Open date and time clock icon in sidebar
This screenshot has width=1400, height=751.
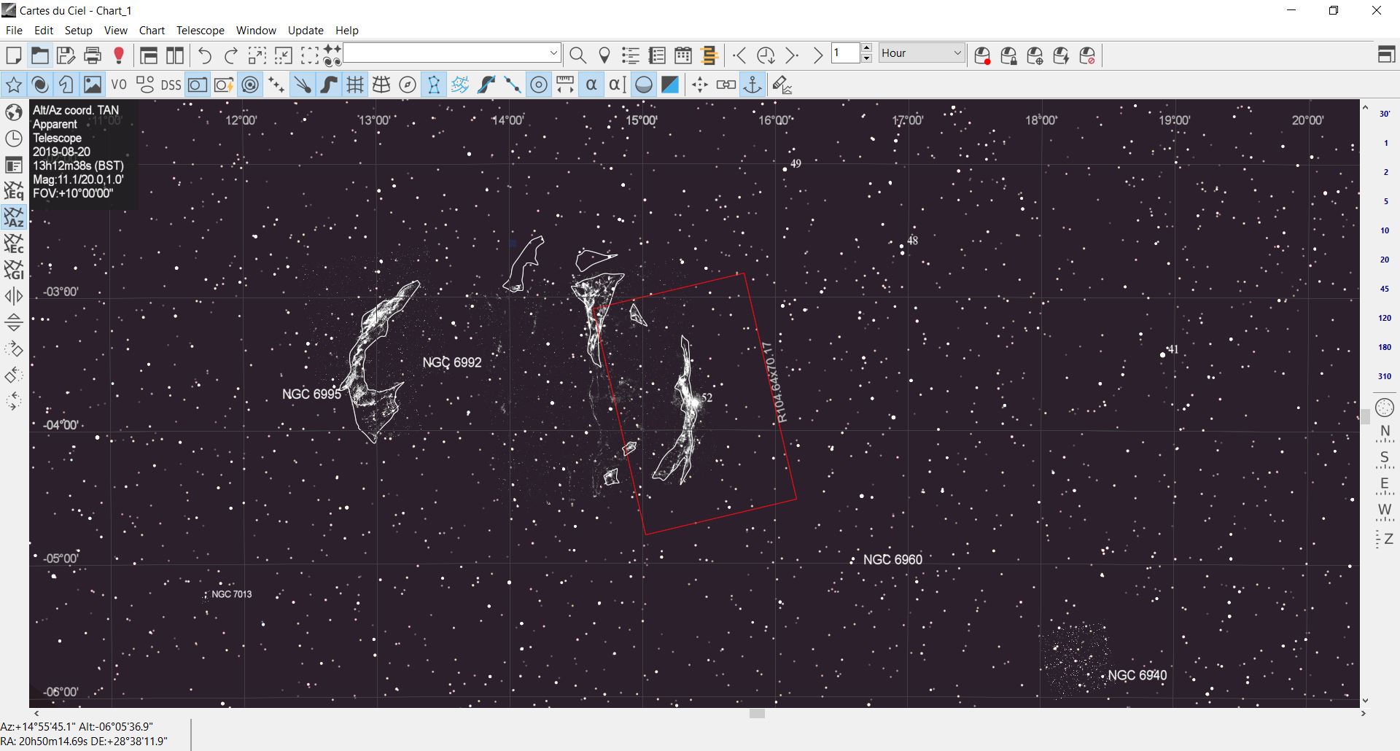14,139
